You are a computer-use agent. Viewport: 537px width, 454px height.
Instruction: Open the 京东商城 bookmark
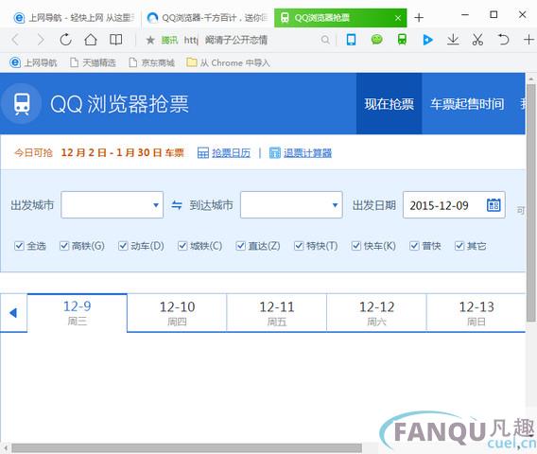[x=151, y=62]
